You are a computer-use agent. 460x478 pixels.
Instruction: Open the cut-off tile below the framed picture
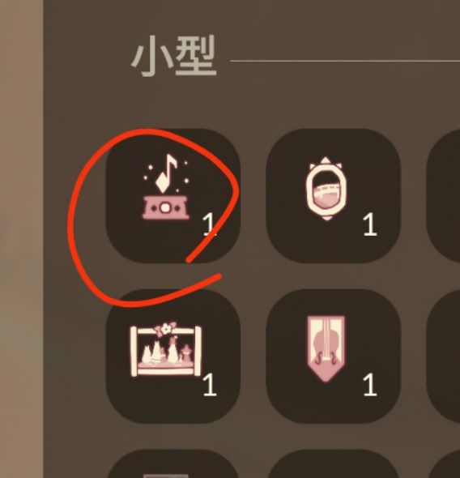point(173,463)
